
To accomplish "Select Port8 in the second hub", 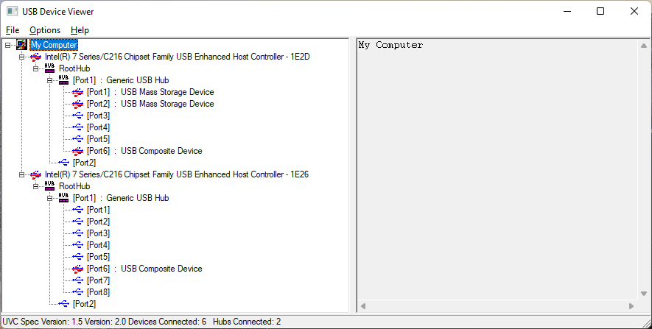I will coord(98,292).
